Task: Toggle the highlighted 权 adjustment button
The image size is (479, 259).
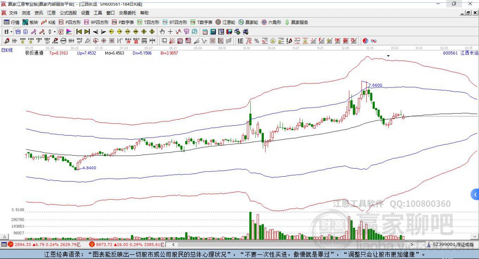Action: [x=61, y=32]
